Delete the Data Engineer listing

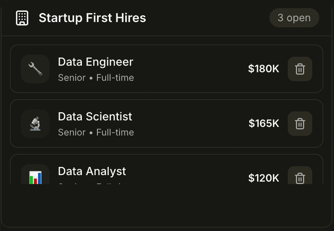(300, 69)
